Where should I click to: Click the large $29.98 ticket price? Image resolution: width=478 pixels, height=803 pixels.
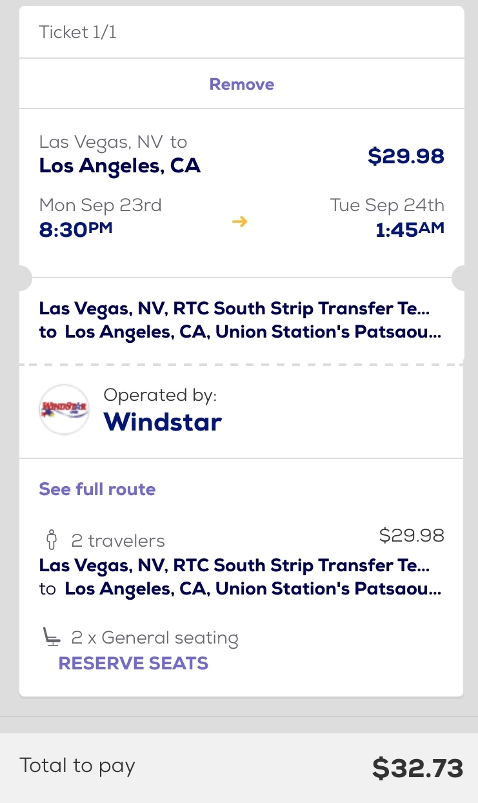(406, 156)
